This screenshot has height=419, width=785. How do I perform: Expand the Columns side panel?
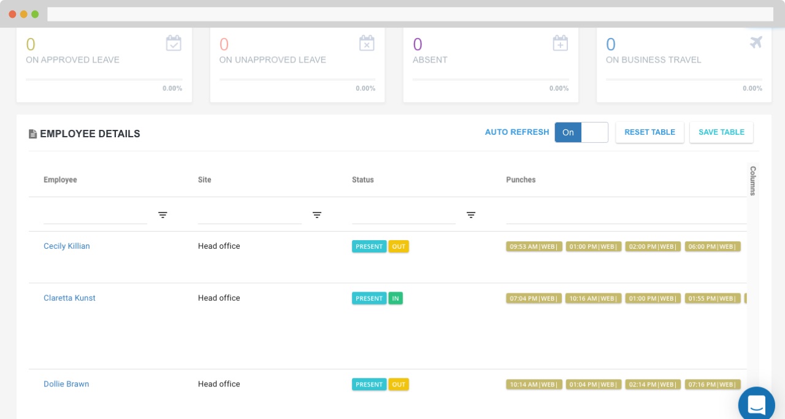[x=752, y=180]
